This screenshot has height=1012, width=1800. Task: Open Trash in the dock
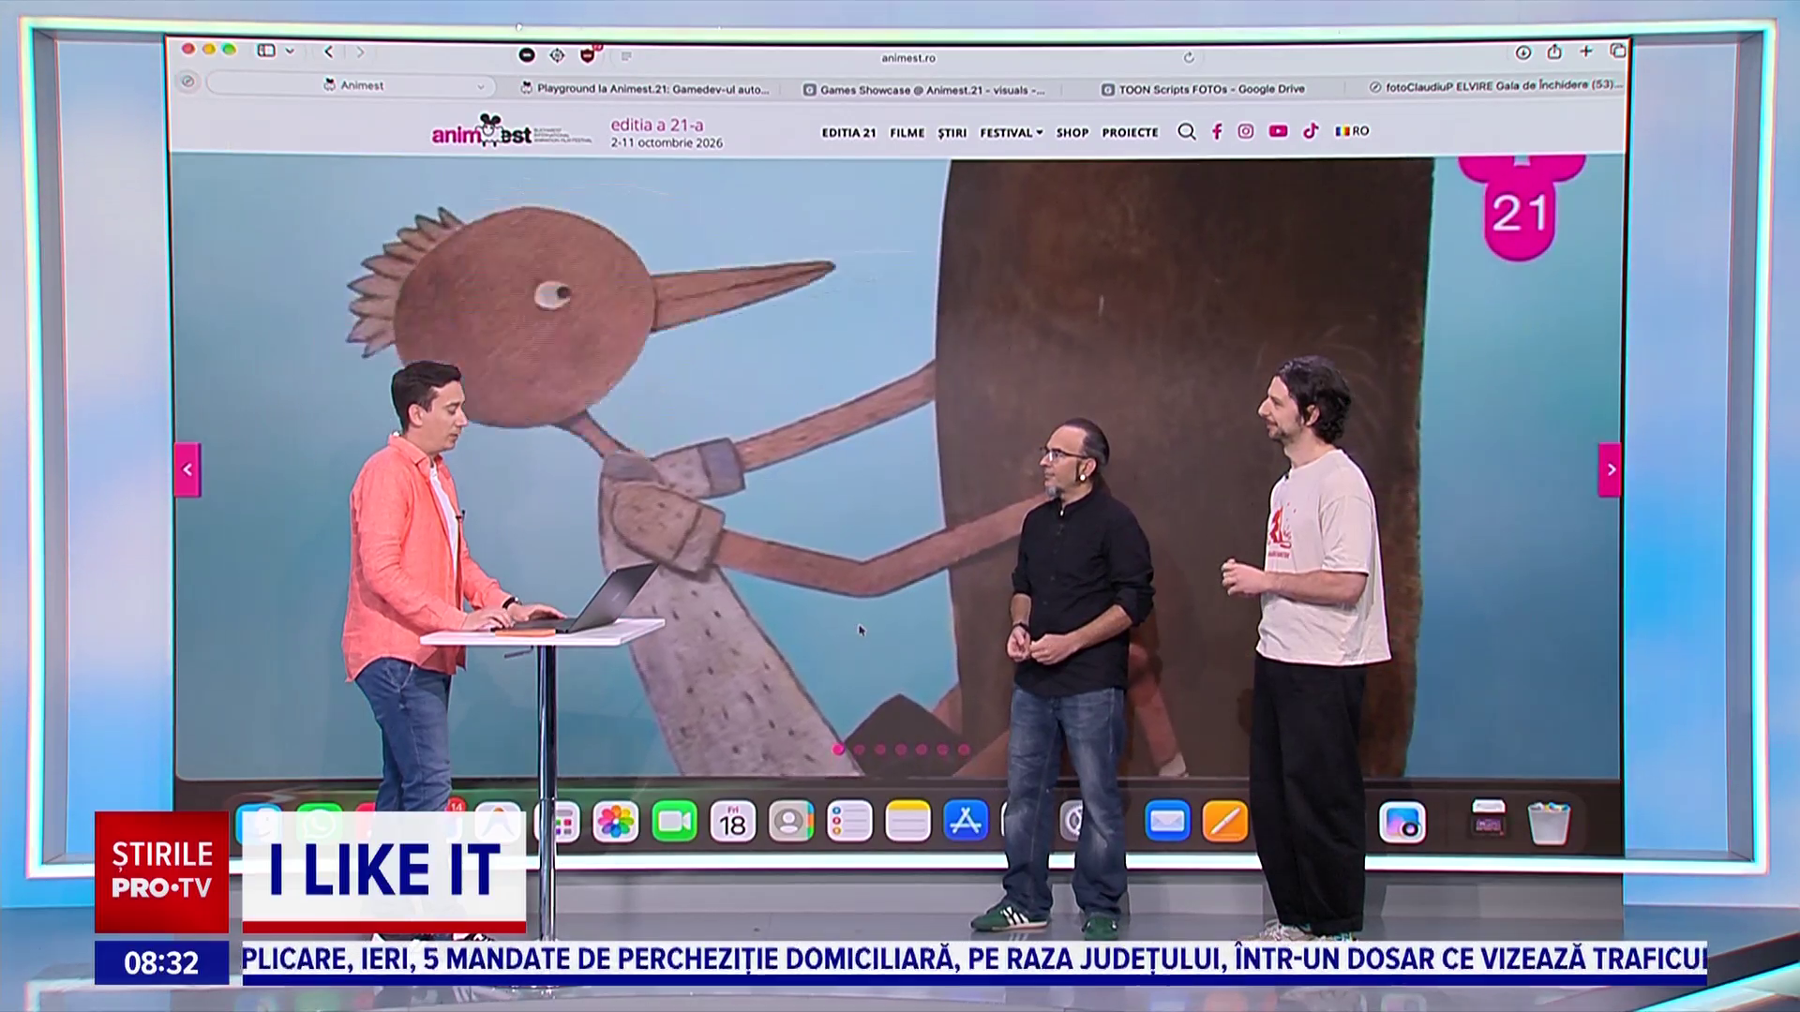coord(1549,822)
